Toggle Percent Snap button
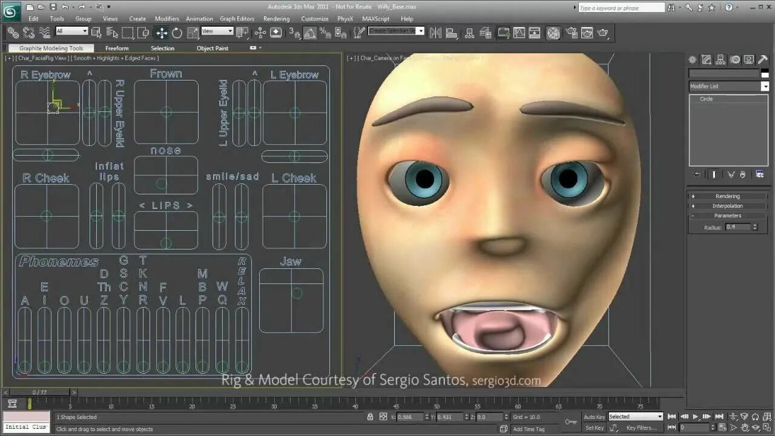Screen dimensions: 775x436 tap(324, 33)
